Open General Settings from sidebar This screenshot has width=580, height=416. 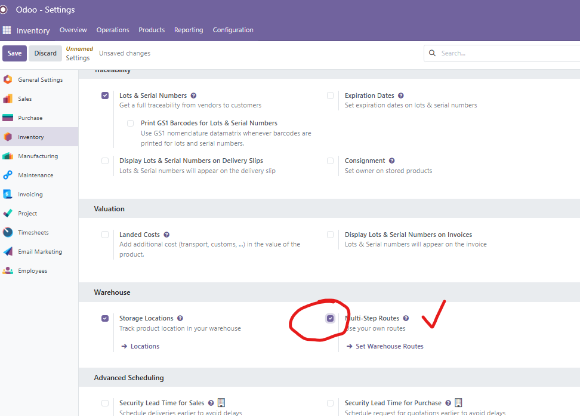coord(39,80)
